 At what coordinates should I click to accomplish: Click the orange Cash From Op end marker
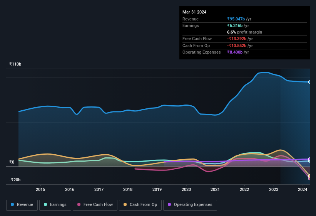coord(309,176)
